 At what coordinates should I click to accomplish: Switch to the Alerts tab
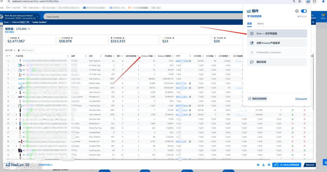click(x=260, y=24)
